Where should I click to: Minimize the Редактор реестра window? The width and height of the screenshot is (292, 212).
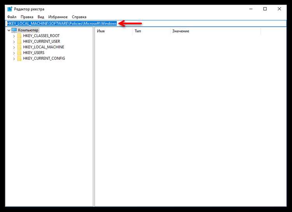tap(251, 9)
